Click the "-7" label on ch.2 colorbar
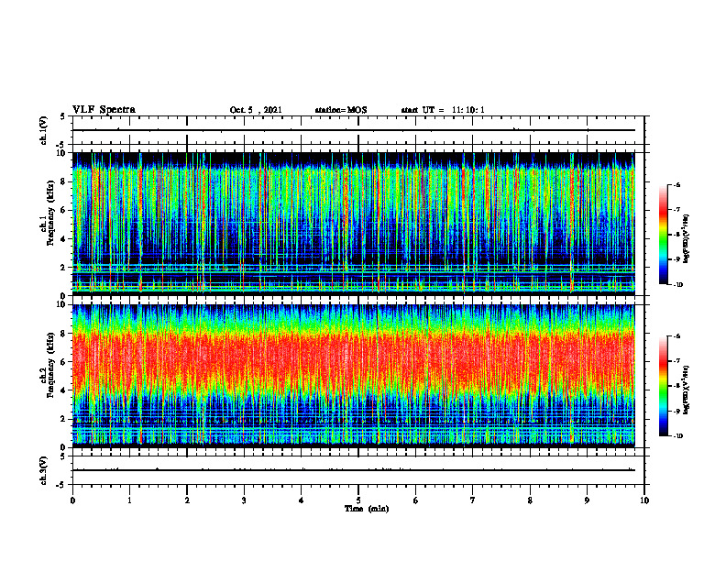This screenshot has height=561, width=726. pos(676,361)
